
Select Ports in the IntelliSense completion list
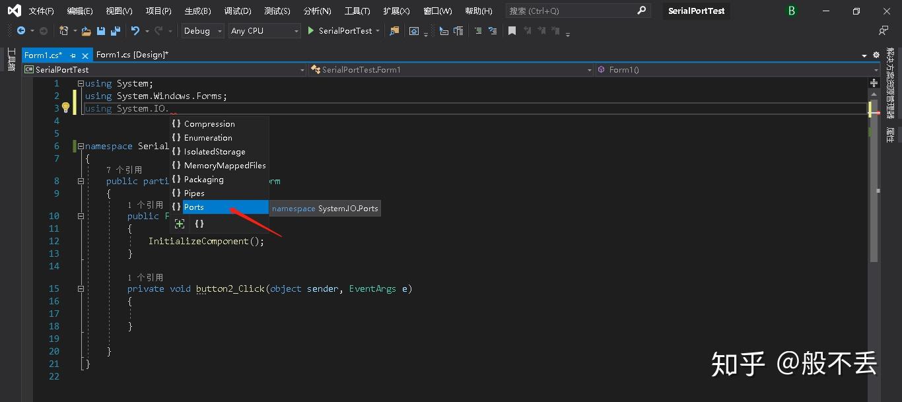point(194,207)
